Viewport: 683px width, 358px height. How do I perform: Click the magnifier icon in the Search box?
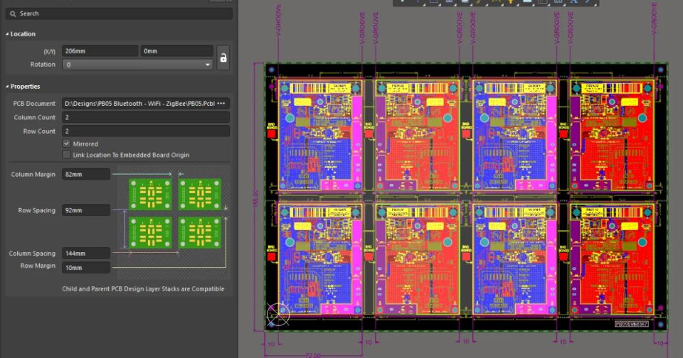[14, 13]
